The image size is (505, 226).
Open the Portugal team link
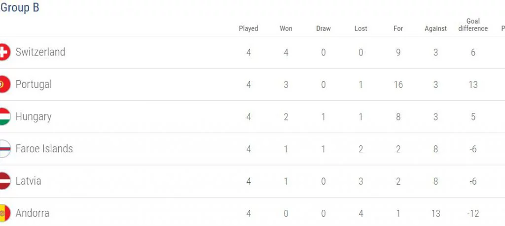(x=34, y=85)
